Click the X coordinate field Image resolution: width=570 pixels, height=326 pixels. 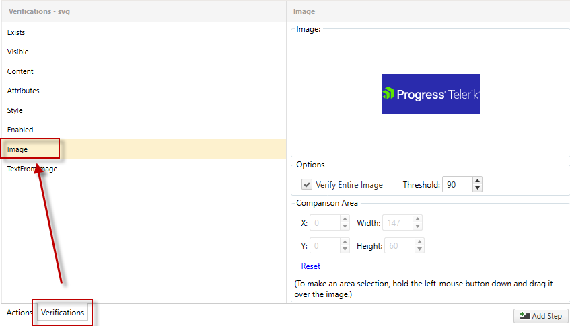pos(325,222)
